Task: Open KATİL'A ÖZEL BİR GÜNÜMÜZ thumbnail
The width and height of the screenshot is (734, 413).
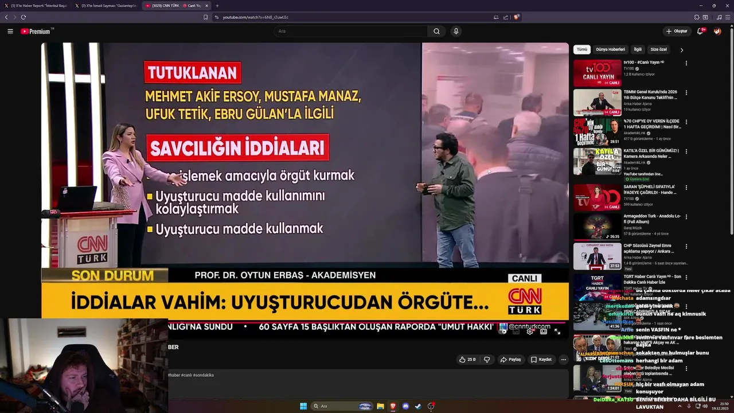Action: click(597, 162)
